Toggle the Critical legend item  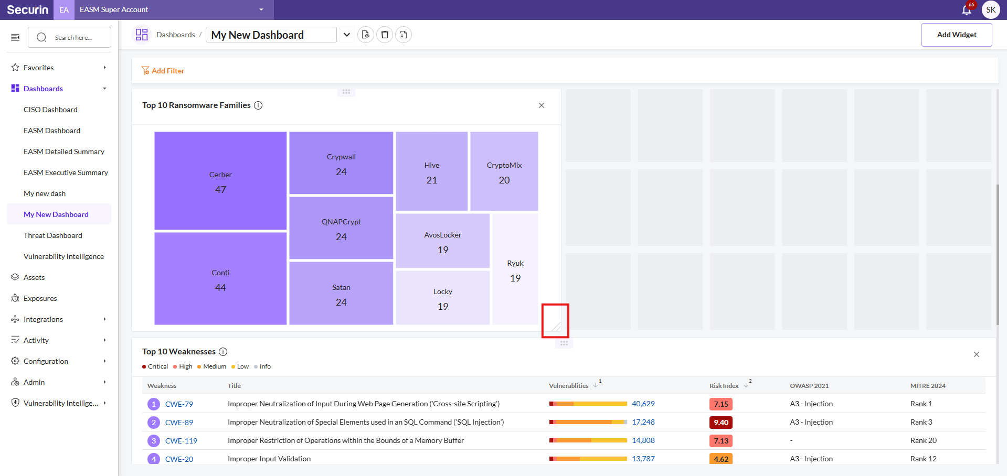pos(155,366)
